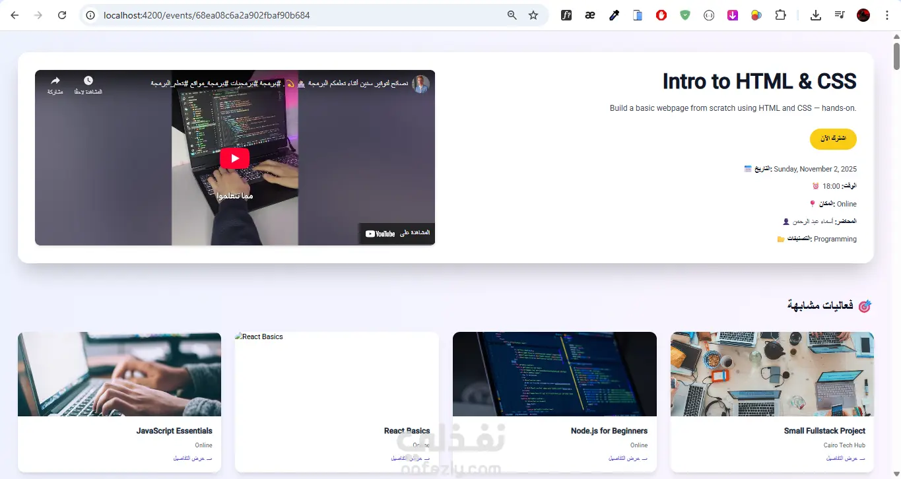Click the page description under the title
This screenshot has height=479, width=901.
coord(733,108)
